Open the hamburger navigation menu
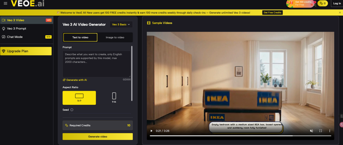This screenshot has height=145, width=343. pyautogui.click(x=5, y=3)
